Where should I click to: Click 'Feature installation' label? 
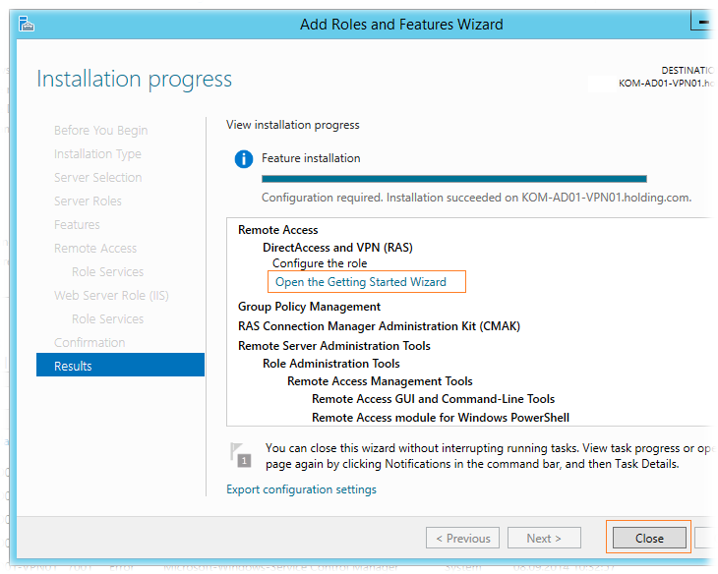coord(311,158)
